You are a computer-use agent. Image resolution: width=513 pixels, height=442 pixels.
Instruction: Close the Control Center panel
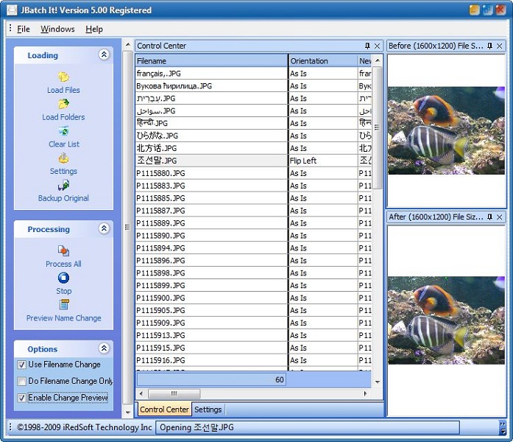(378, 46)
